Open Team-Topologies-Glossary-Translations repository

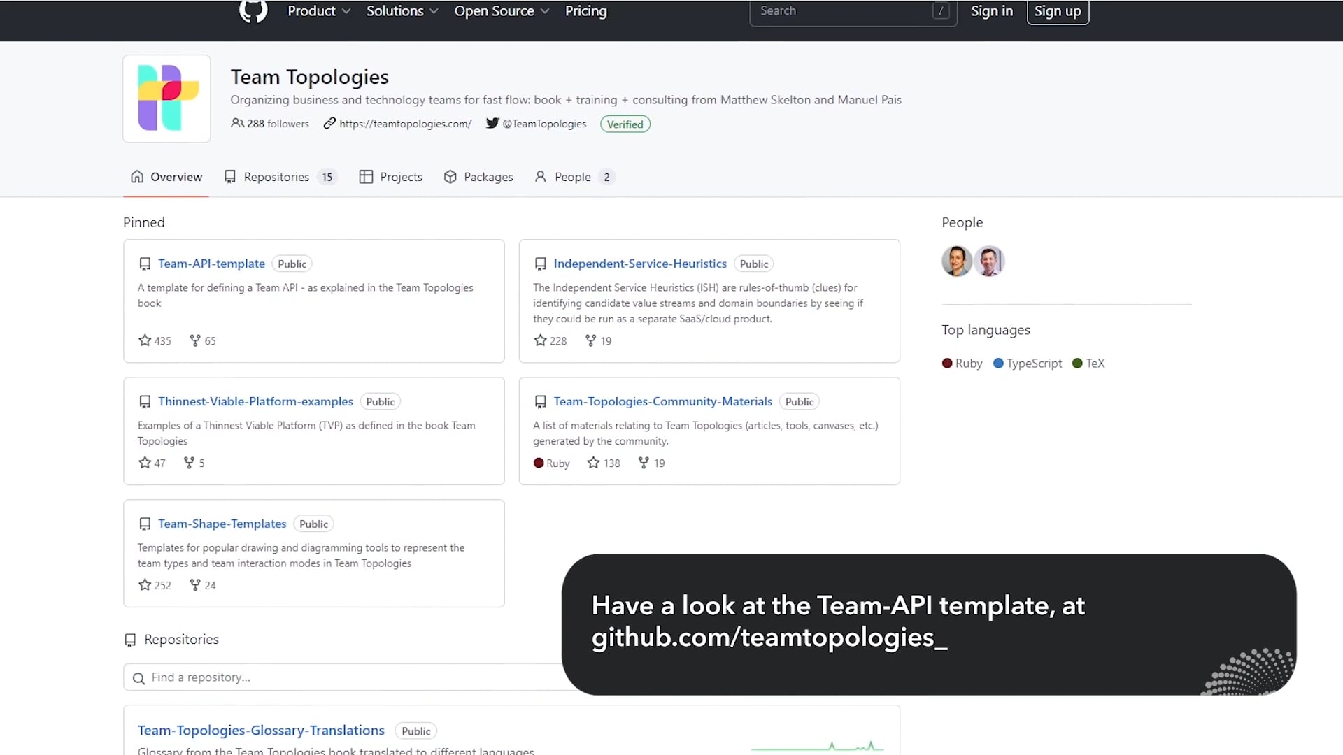[261, 730]
